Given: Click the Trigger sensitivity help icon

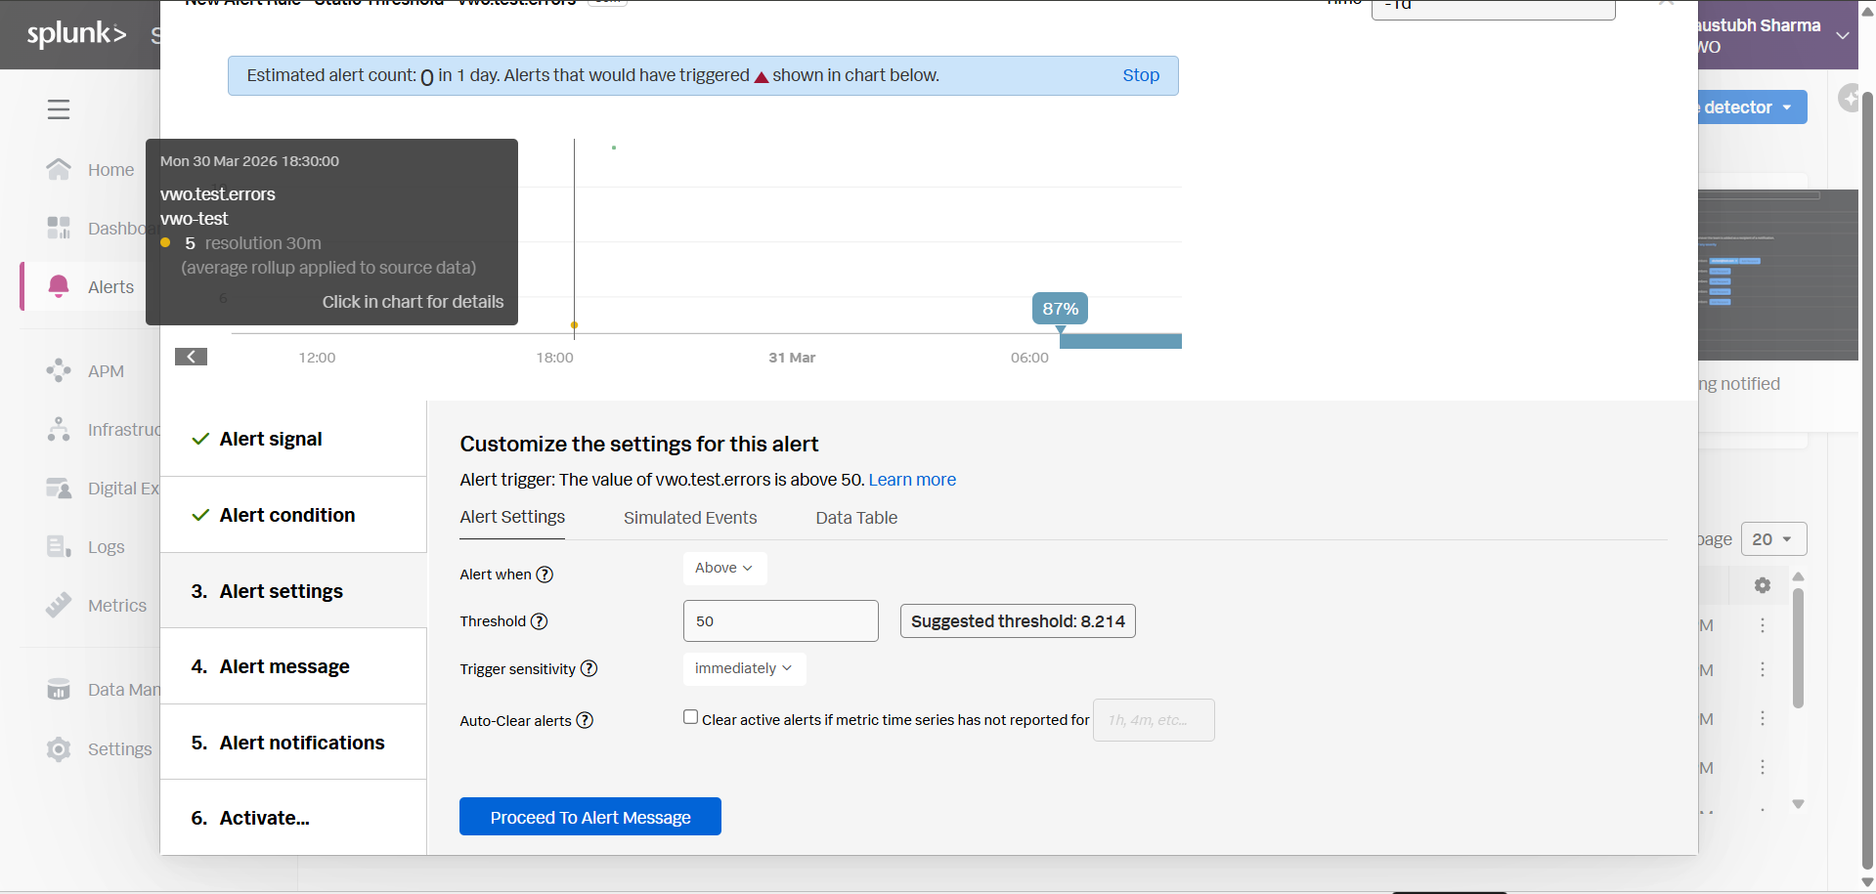Looking at the screenshot, I should click(x=589, y=668).
